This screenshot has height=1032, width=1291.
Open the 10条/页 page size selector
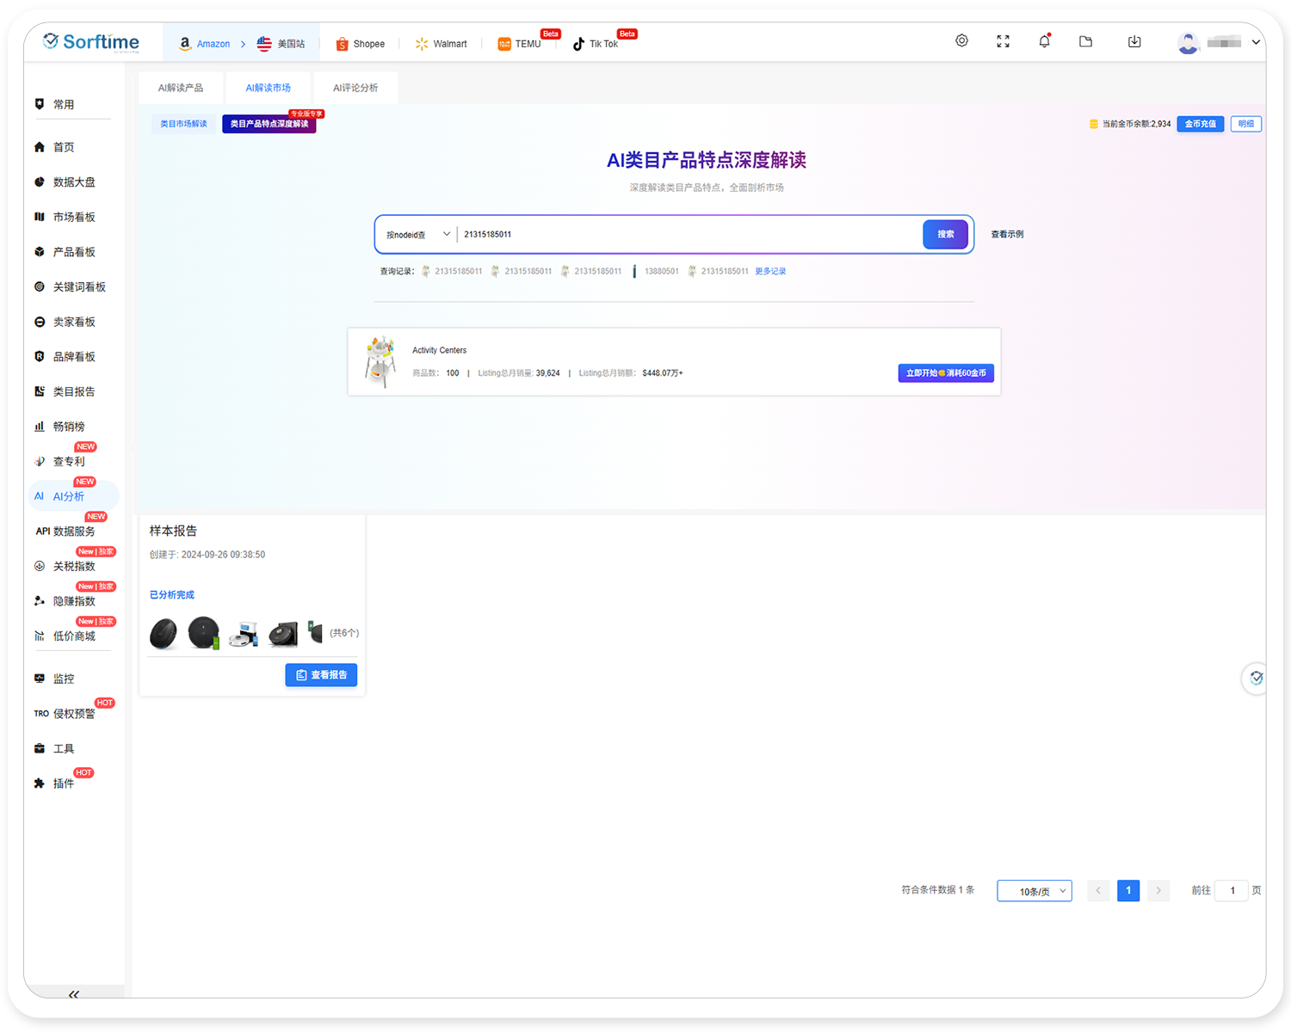tap(1034, 890)
